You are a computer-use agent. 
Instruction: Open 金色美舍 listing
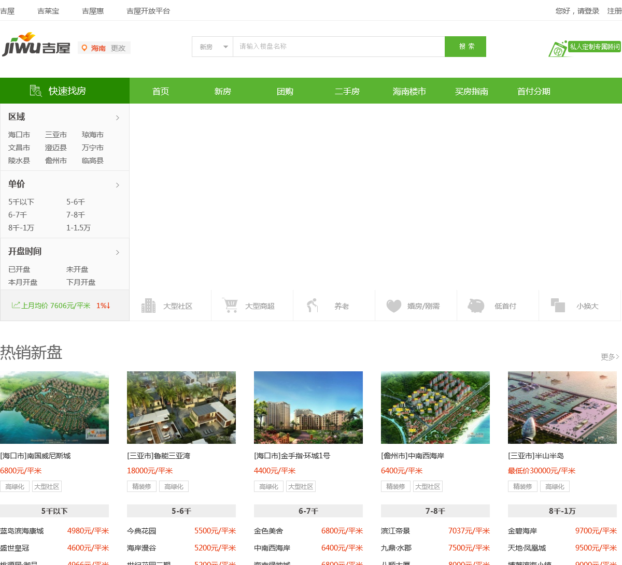point(268,531)
